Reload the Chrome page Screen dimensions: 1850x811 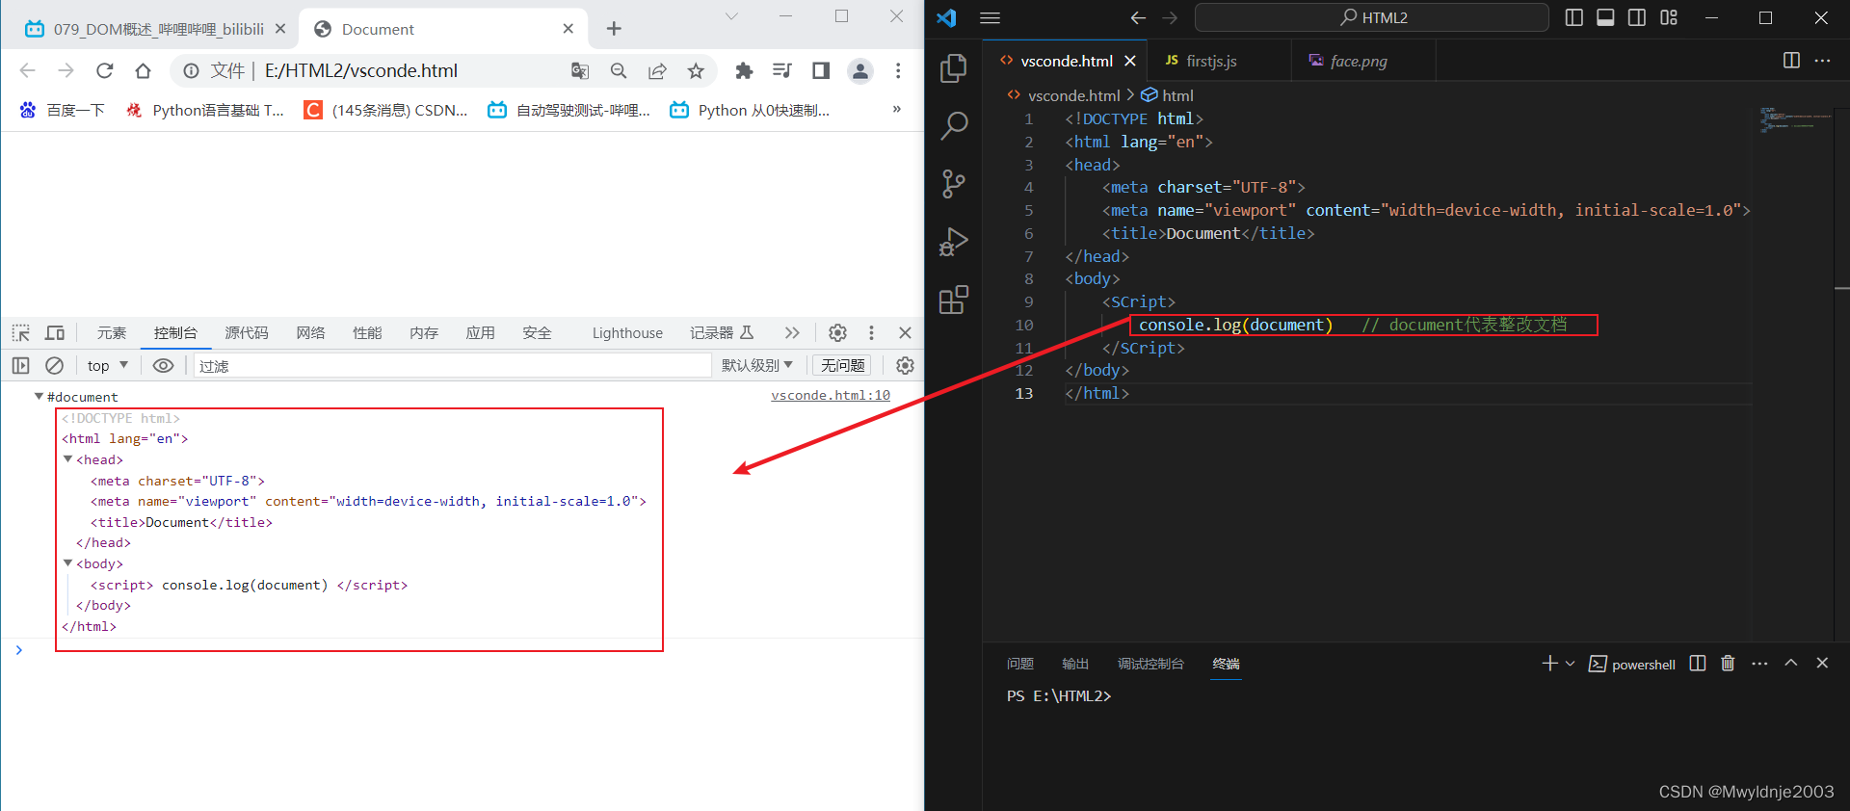pos(105,70)
